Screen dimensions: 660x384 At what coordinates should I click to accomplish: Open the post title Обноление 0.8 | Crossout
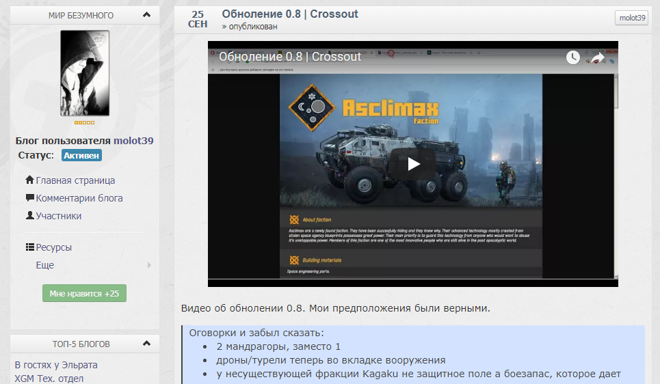(x=290, y=14)
